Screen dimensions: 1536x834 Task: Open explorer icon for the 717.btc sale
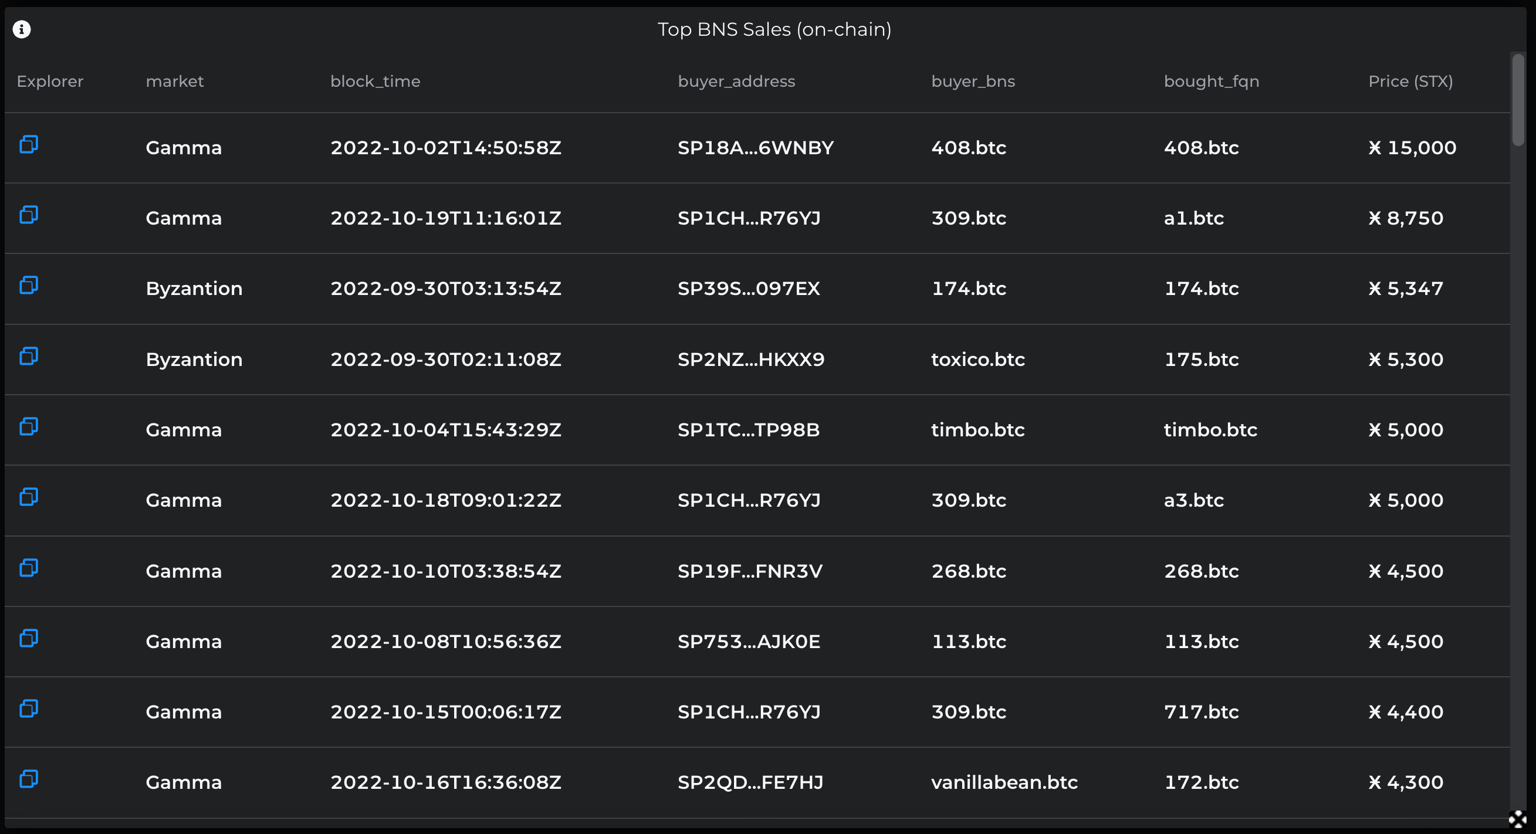tap(29, 708)
